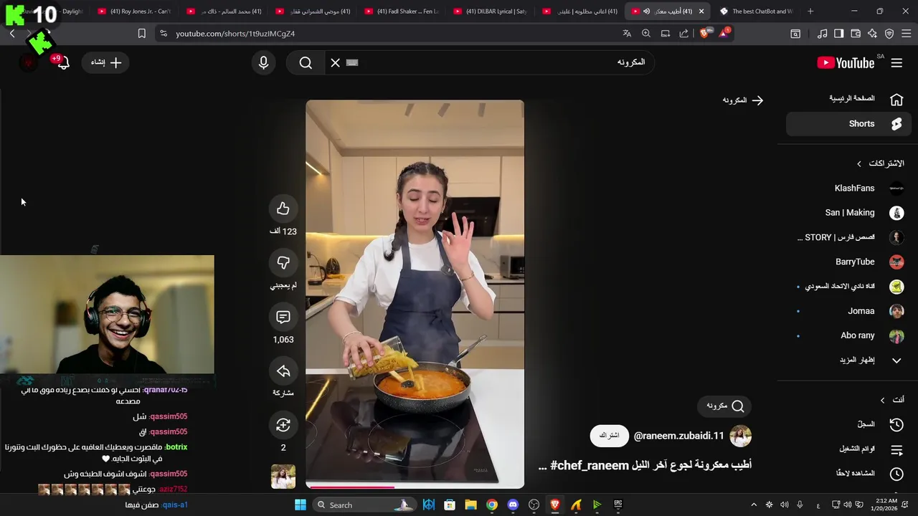Open Brave VPN shield icon
This screenshot has width=918, height=516.
coord(889,34)
